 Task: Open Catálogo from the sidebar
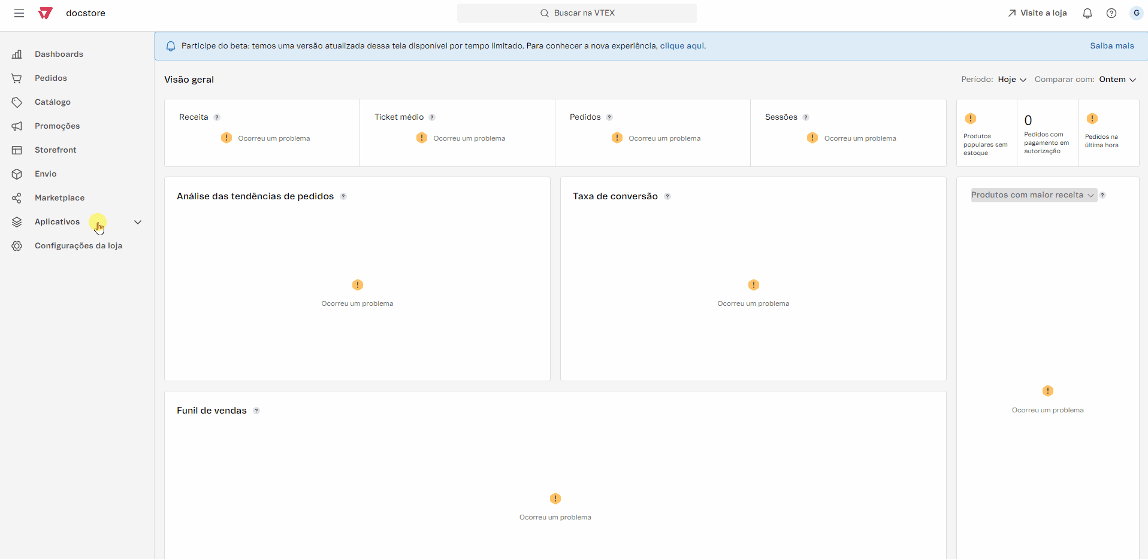53,102
